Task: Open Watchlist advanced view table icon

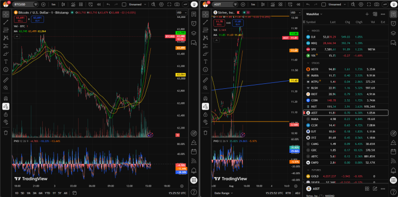Action: [375, 14]
